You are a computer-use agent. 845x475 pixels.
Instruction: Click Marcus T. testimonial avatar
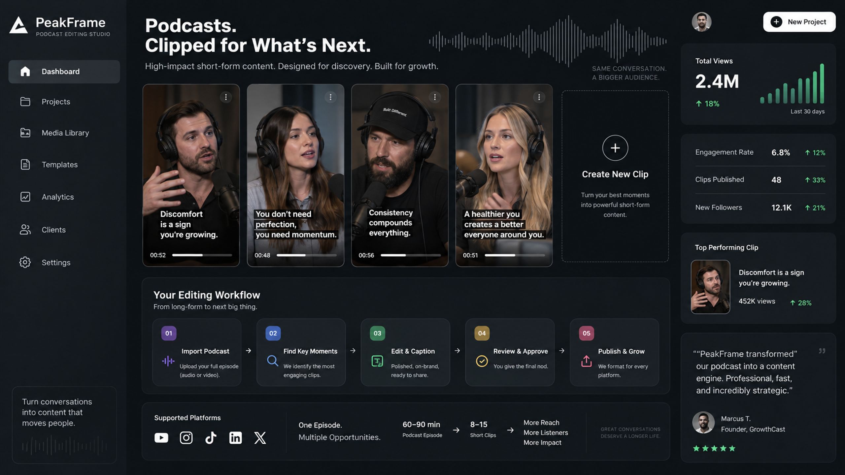click(x=703, y=422)
